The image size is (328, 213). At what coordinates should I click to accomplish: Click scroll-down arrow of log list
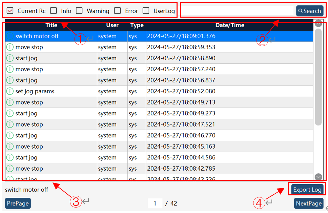(318, 177)
